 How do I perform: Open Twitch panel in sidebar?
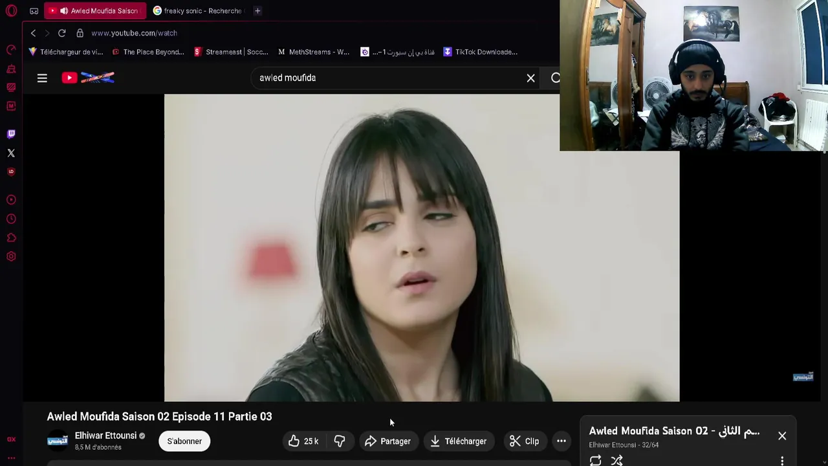click(11, 134)
